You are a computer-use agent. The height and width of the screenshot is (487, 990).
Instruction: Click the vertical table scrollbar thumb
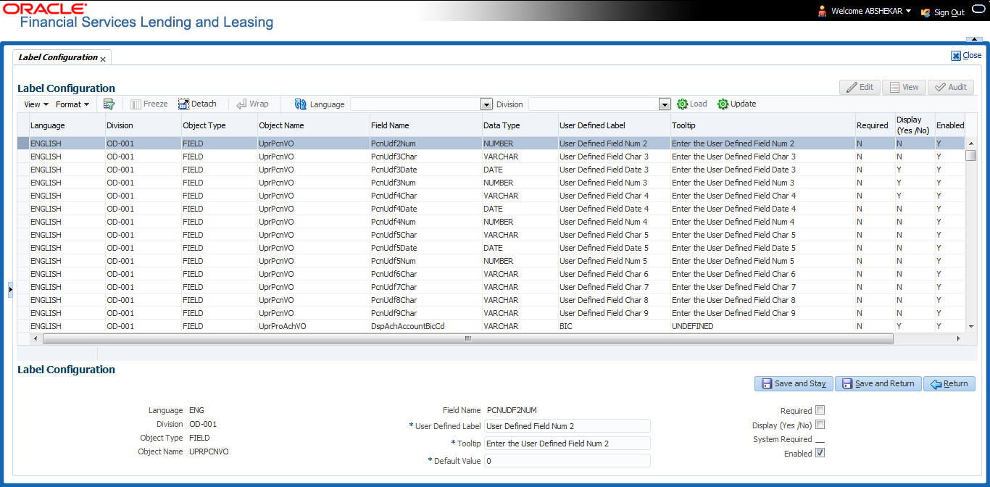(970, 154)
